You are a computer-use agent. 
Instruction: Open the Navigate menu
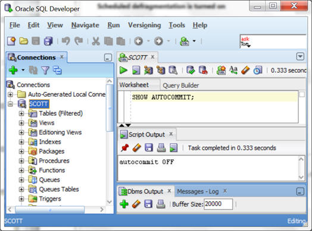coord(85,25)
